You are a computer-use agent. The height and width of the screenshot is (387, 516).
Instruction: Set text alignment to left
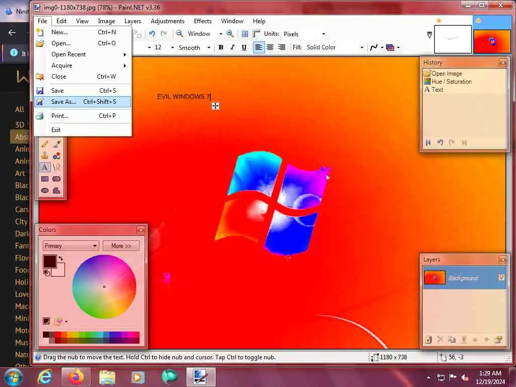259,47
